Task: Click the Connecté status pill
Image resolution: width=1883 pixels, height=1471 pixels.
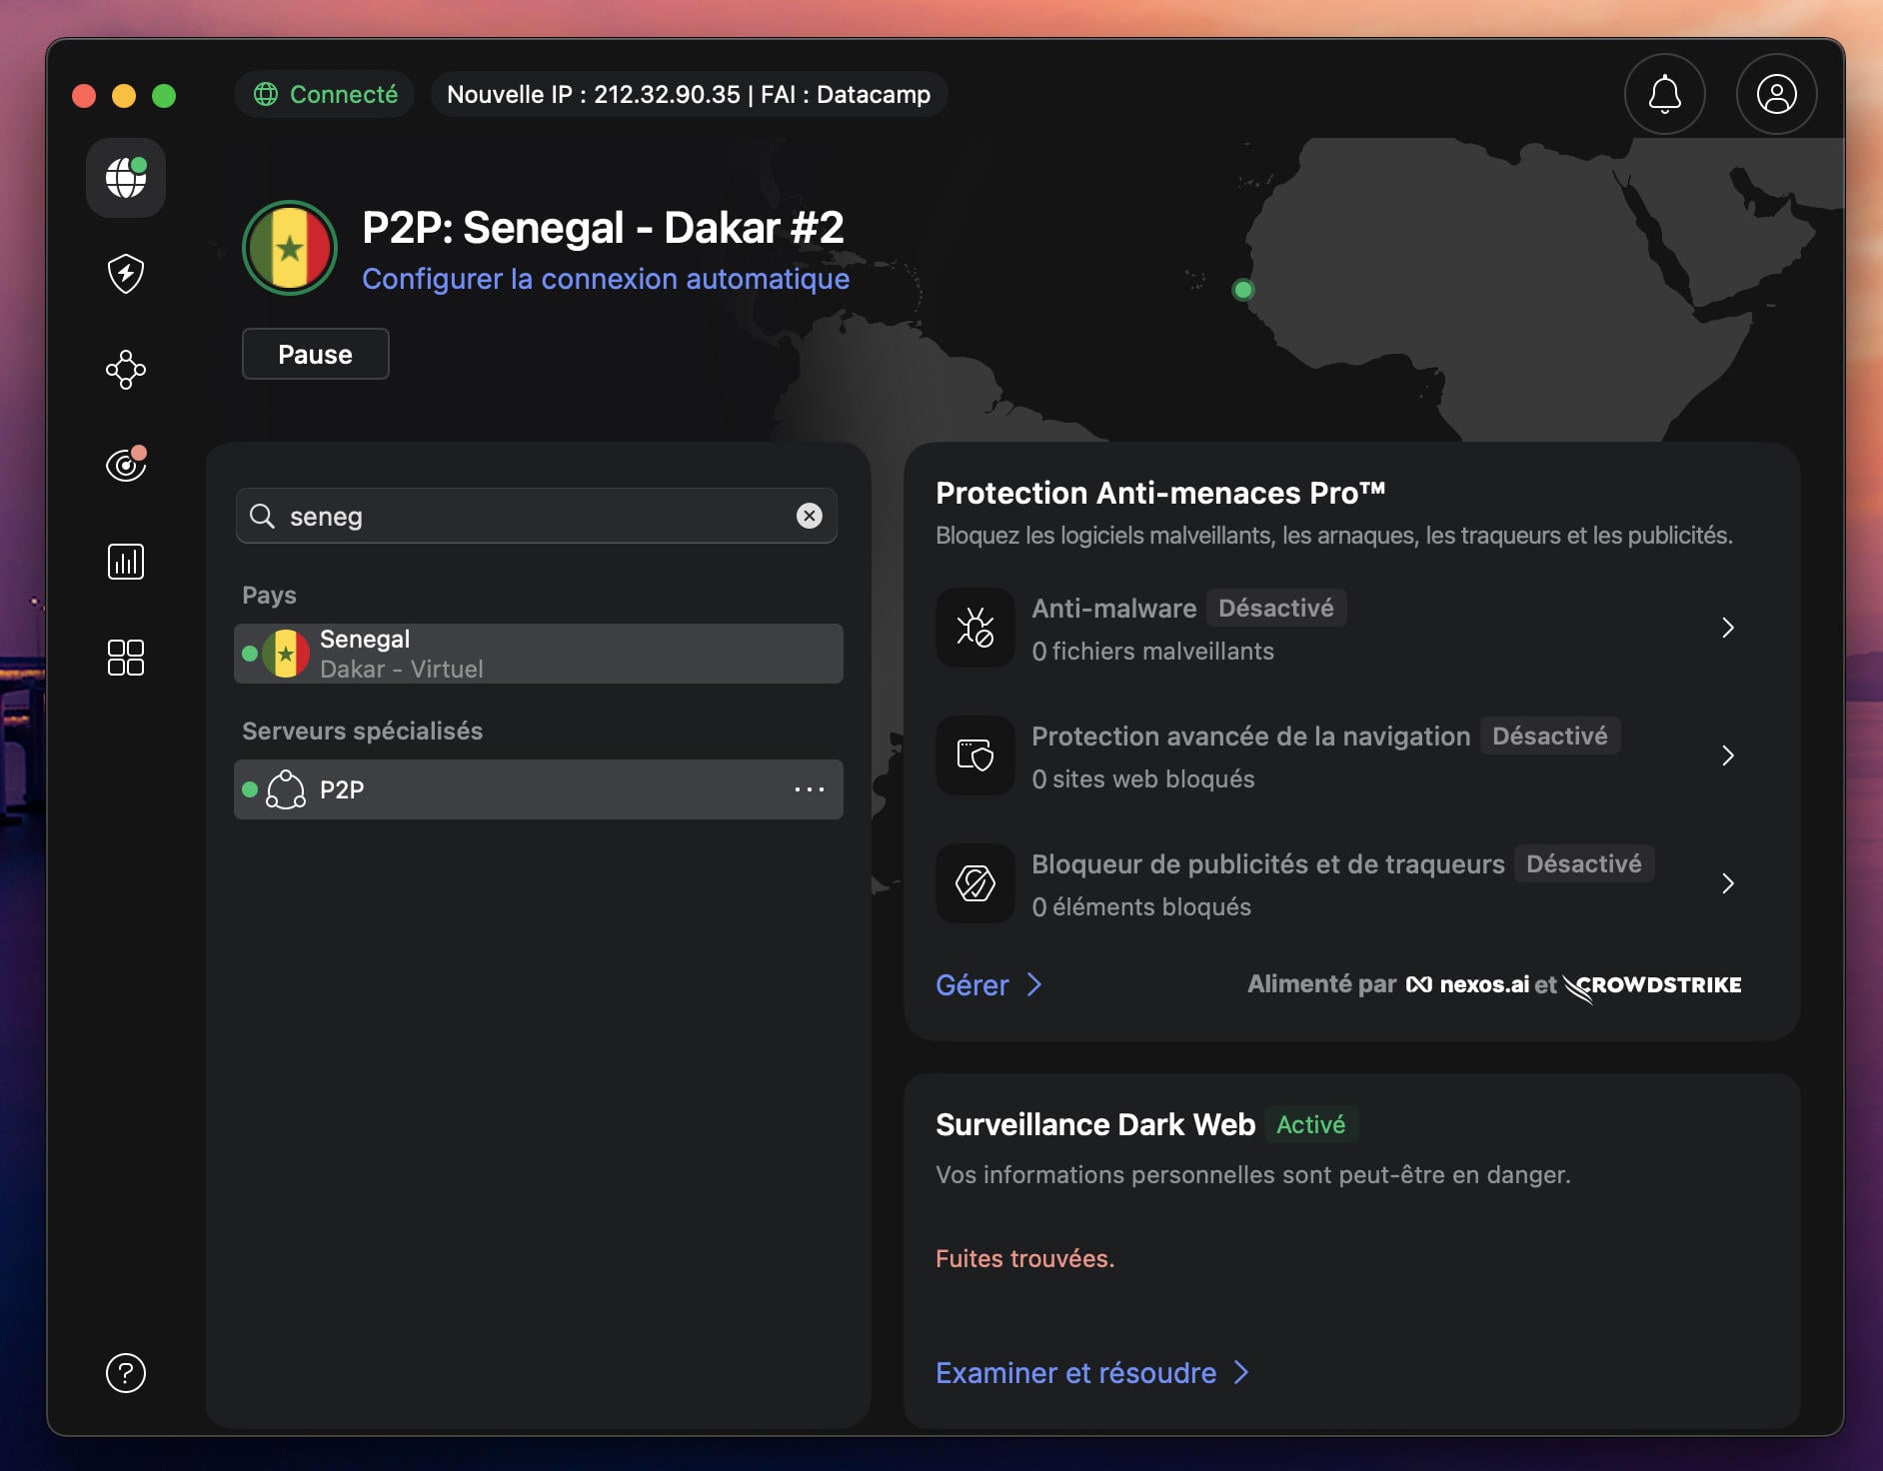Action: 323,94
